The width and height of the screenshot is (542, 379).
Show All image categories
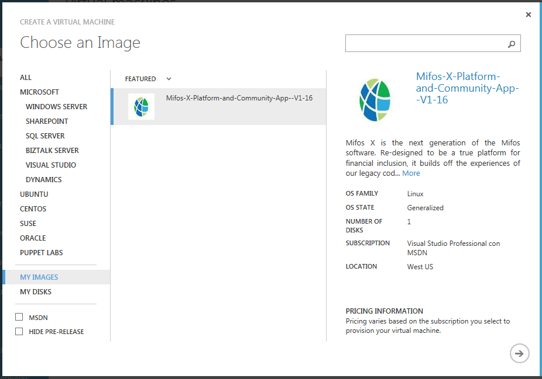point(26,78)
